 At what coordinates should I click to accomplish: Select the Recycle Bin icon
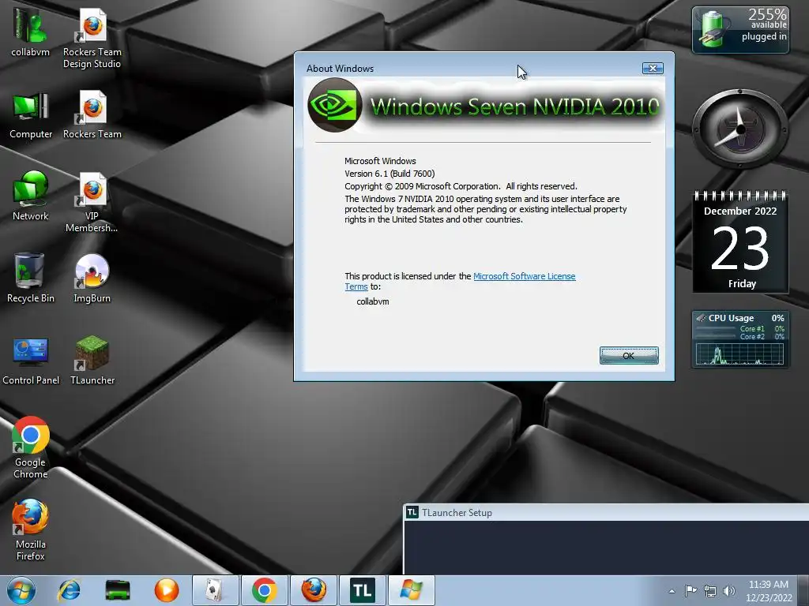pyautogui.click(x=31, y=278)
